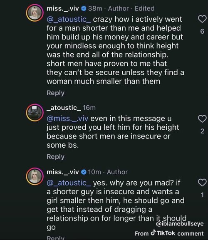208x240 pixels.
Task: Tap heart icon on _atoustic_'s comment
Action: pyautogui.click(x=202, y=119)
